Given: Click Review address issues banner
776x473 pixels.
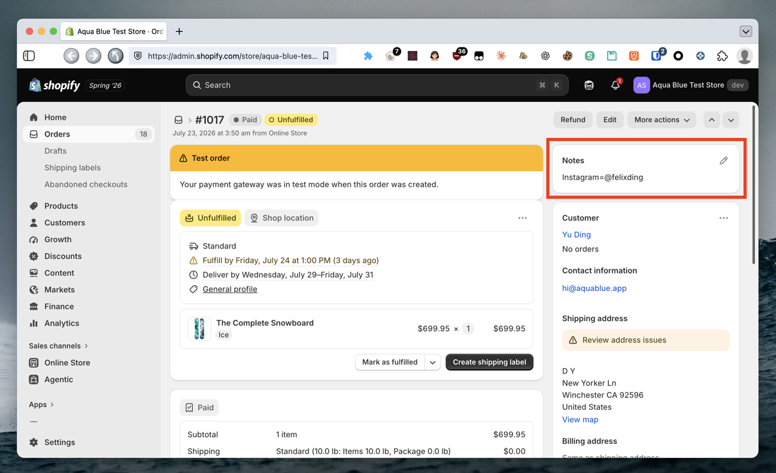Looking at the screenshot, I should [x=645, y=340].
